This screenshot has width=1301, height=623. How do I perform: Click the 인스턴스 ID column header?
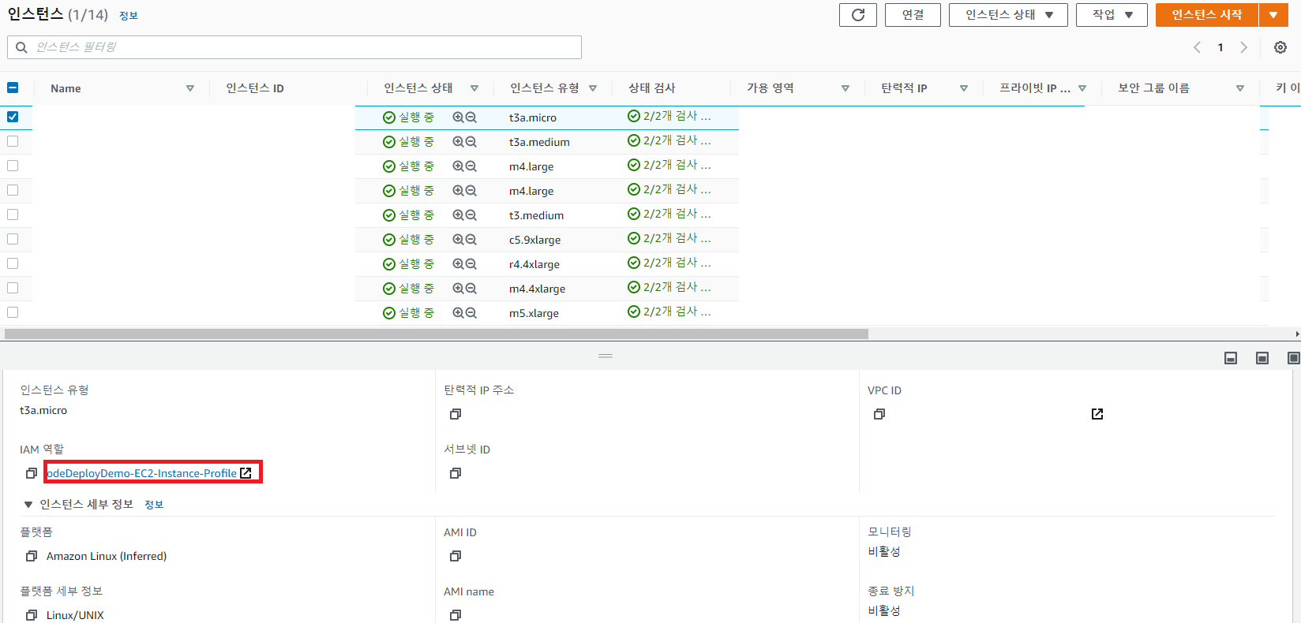[x=255, y=88]
